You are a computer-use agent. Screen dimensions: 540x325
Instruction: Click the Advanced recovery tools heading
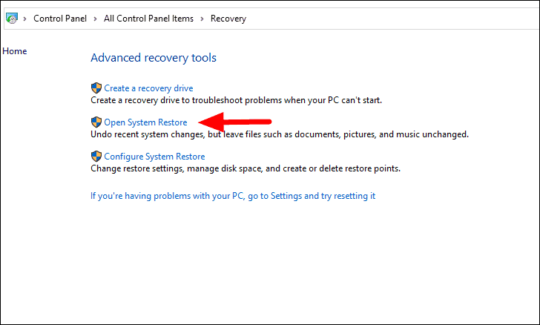pyautogui.click(x=154, y=58)
